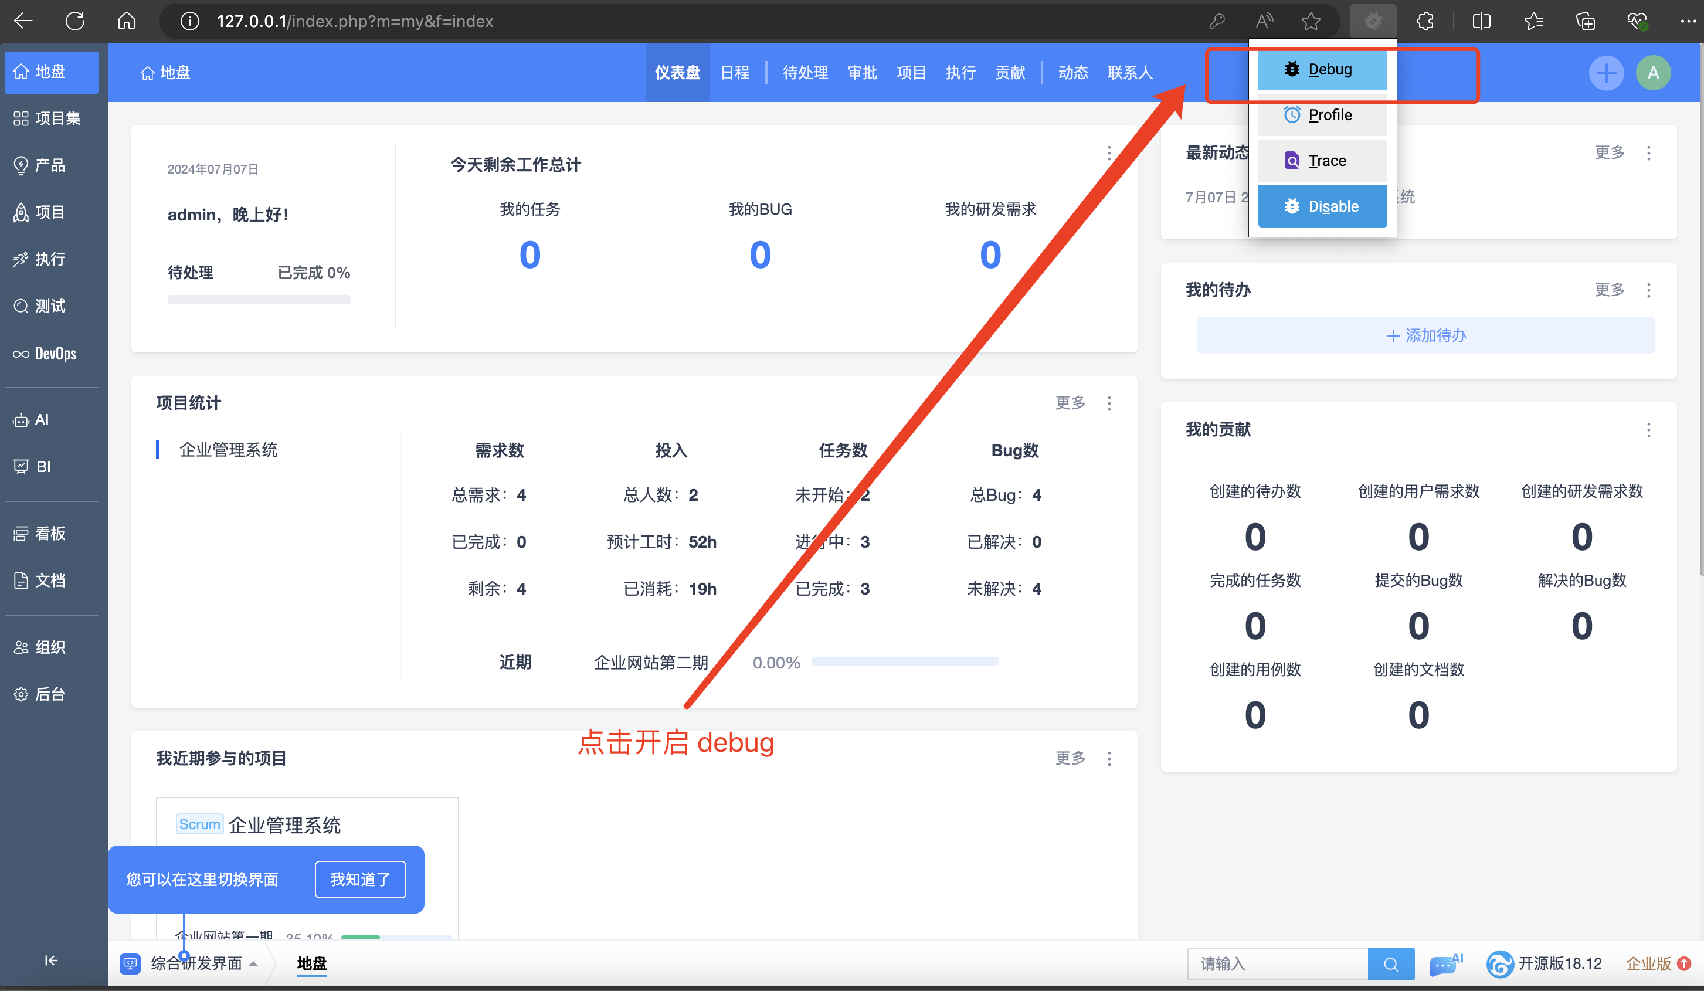
Task: Click the 企业网站第二期 progress bar
Action: (905, 662)
